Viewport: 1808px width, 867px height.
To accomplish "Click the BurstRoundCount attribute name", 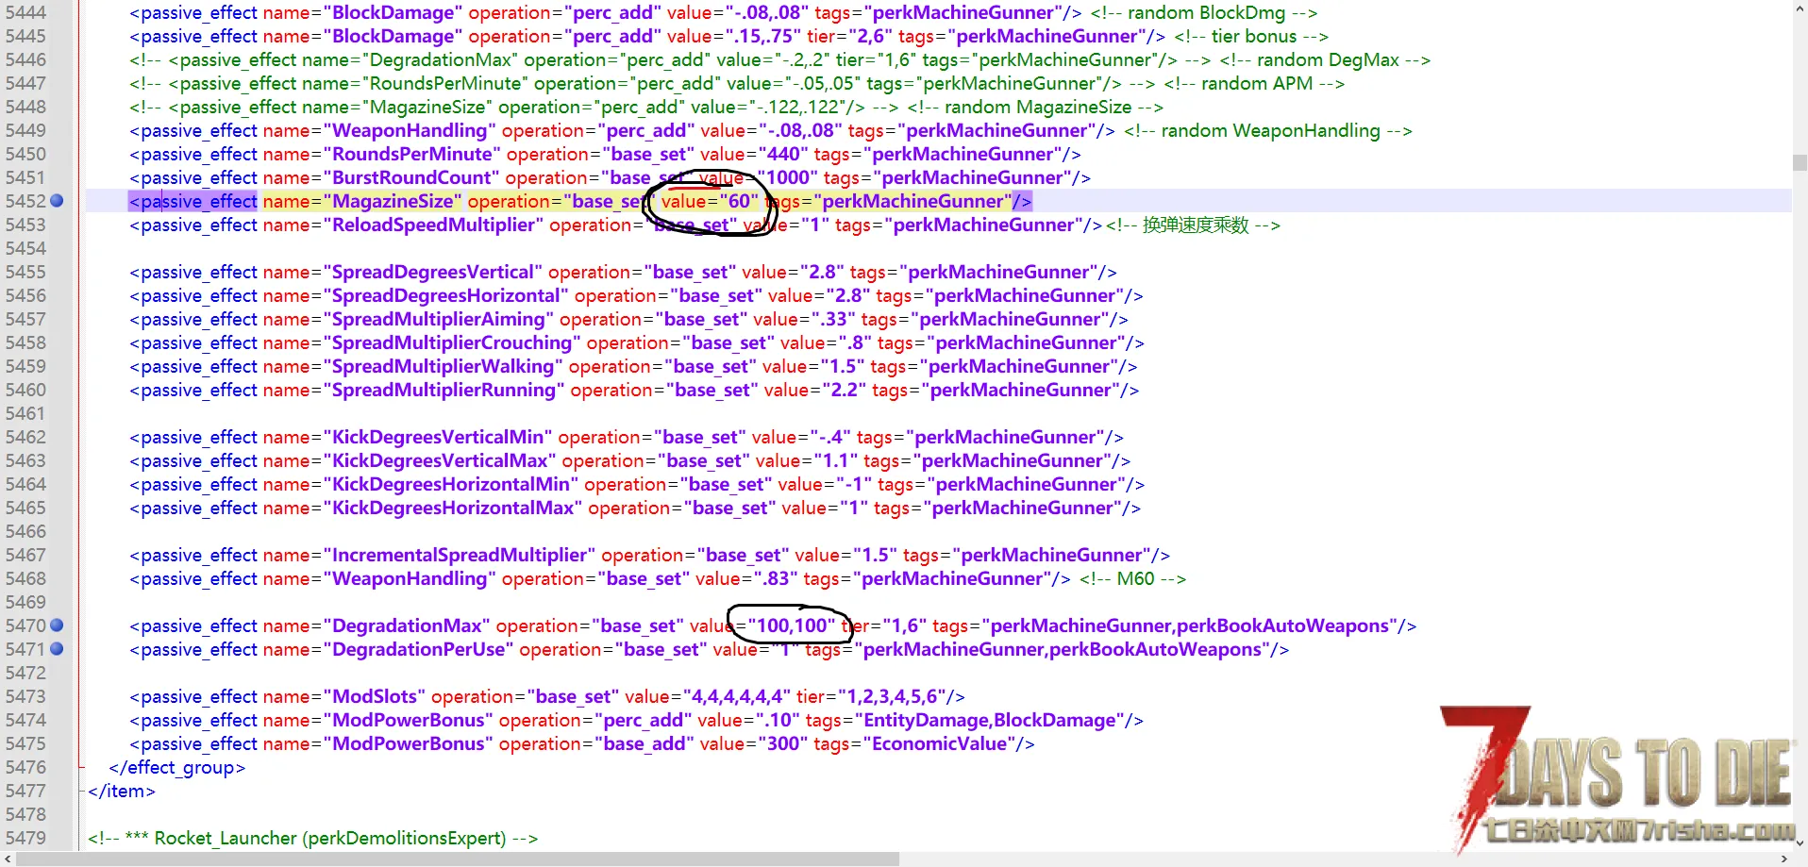I will pyautogui.click(x=411, y=177).
